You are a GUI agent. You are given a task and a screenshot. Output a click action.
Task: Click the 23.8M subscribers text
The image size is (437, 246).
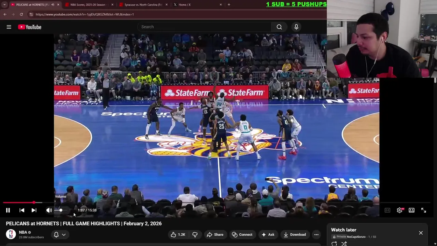[x=31, y=237]
